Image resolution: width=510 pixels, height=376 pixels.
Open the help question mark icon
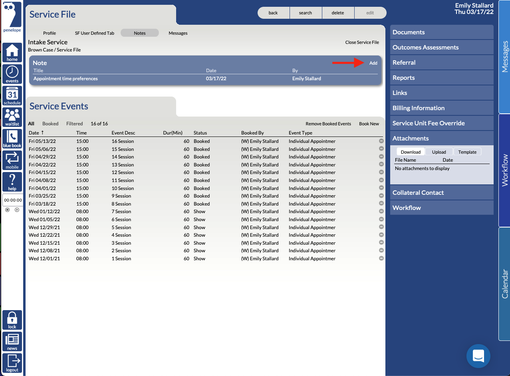[x=12, y=182]
